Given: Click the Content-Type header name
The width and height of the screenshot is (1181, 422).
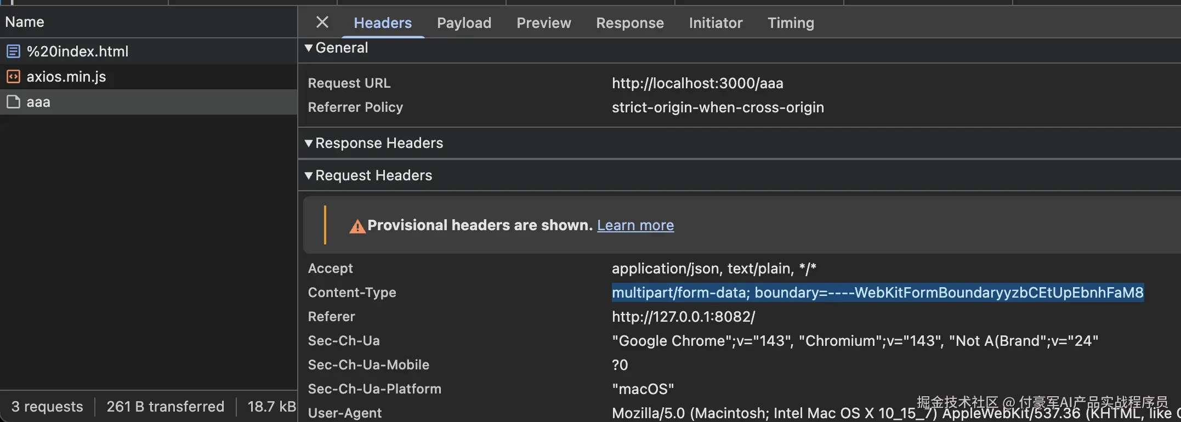Looking at the screenshot, I should [352, 293].
